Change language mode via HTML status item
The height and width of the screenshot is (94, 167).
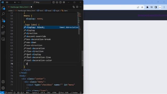(55, 92)
